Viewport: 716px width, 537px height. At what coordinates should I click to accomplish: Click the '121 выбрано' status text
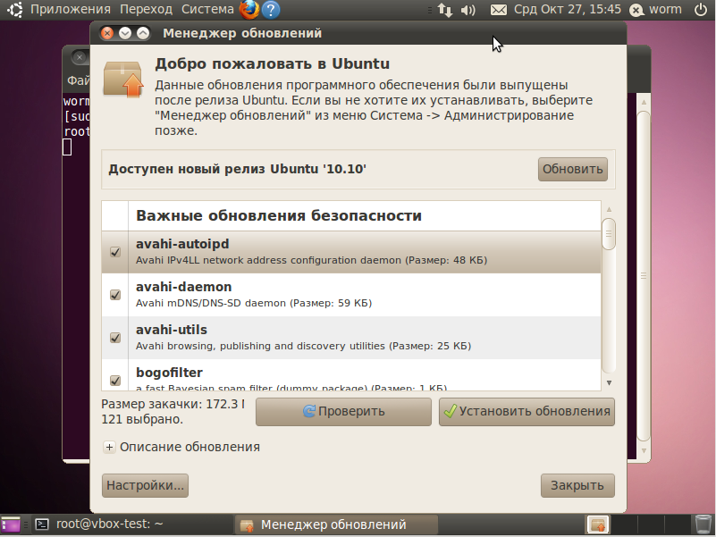(x=142, y=419)
